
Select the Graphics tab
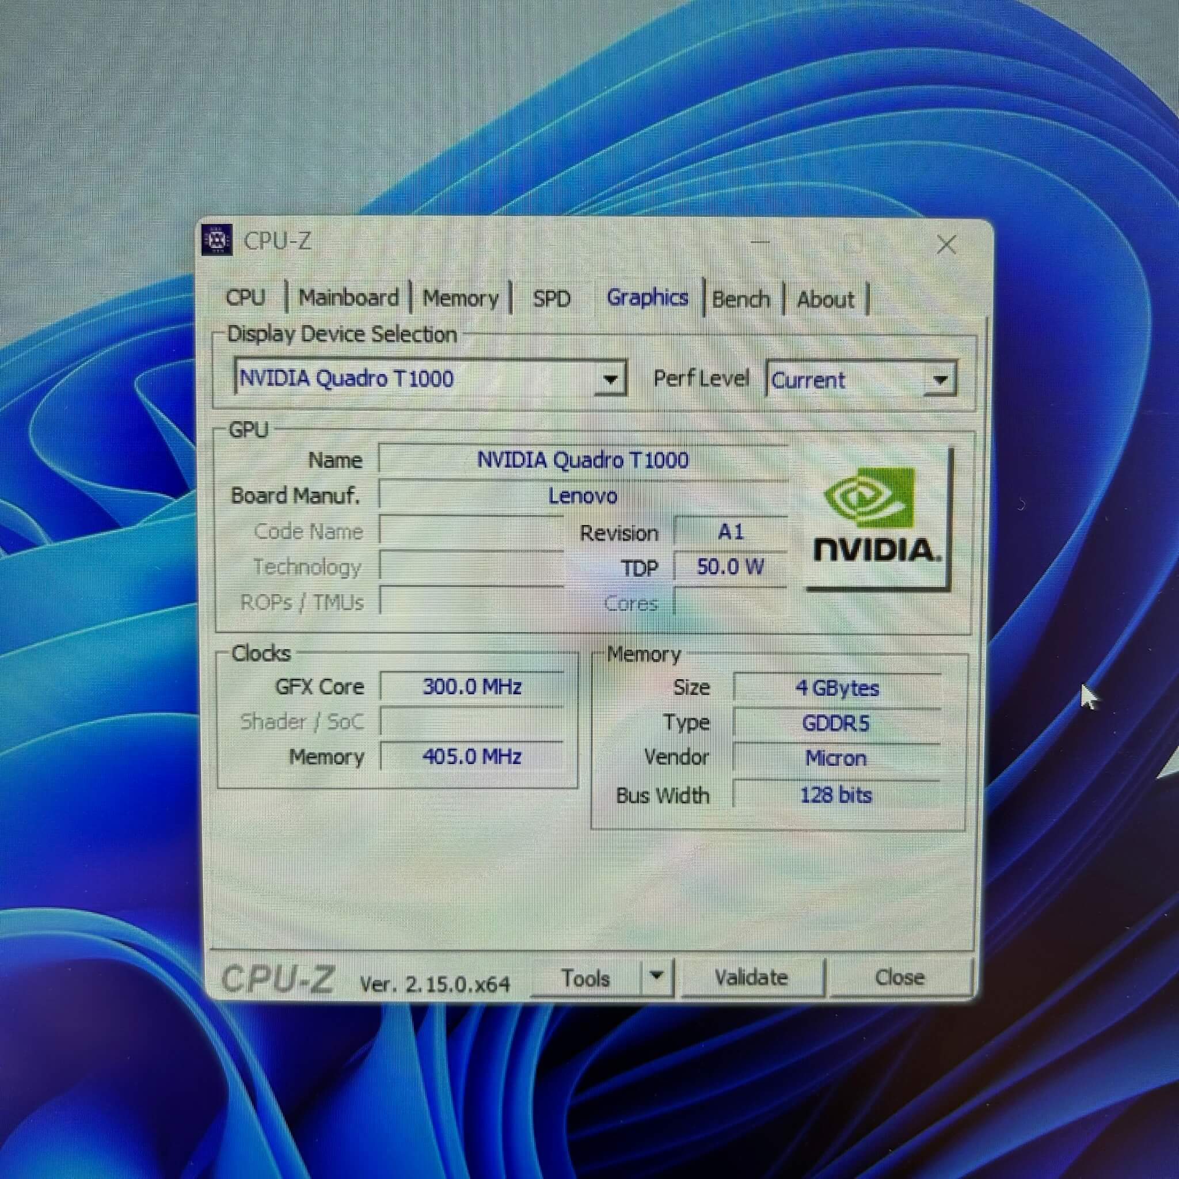648,297
